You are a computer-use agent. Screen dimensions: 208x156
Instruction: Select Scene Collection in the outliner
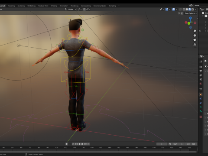[205, 13]
